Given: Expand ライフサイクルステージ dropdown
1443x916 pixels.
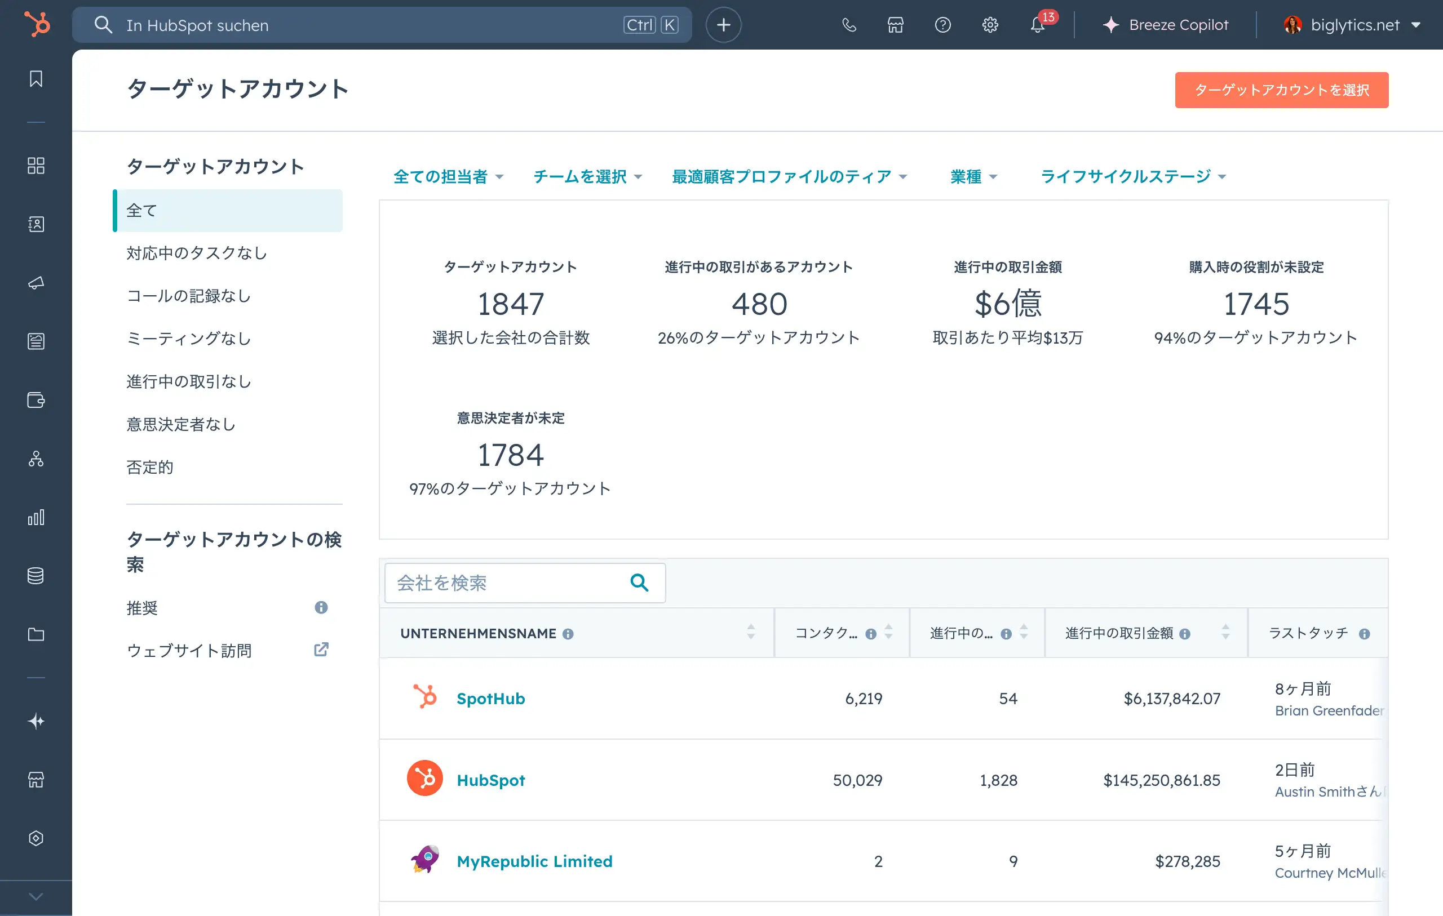Looking at the screenshot, I should pos(1134,177).
